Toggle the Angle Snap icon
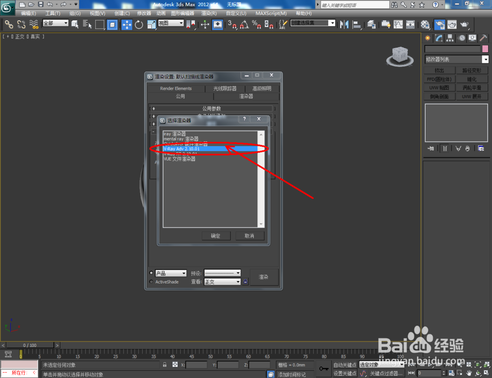The image size is (492, 378). (x=245, y=24)
